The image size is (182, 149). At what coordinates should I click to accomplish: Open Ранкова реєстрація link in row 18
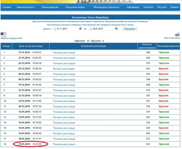click(x=64, y=144)
